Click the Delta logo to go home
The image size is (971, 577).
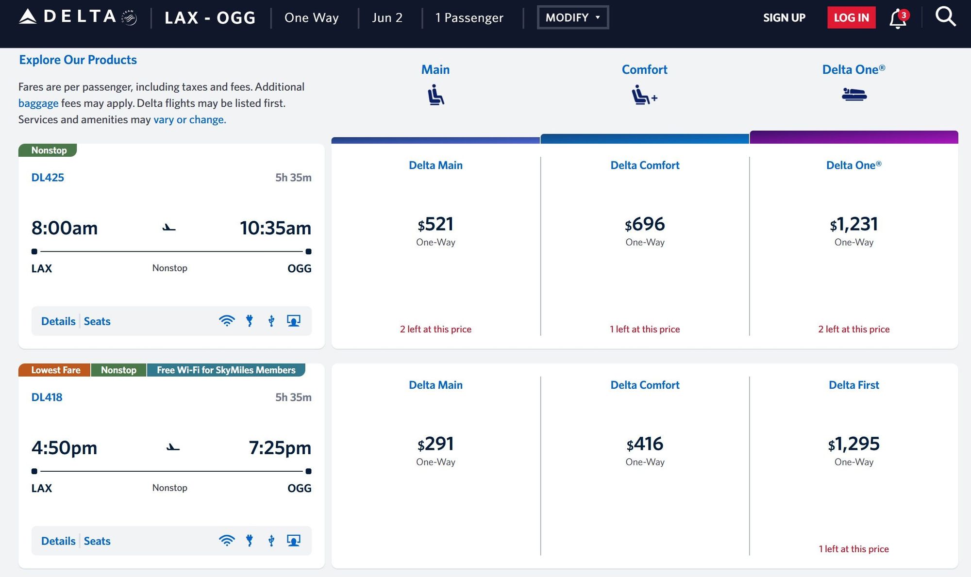tap(78, 17)
